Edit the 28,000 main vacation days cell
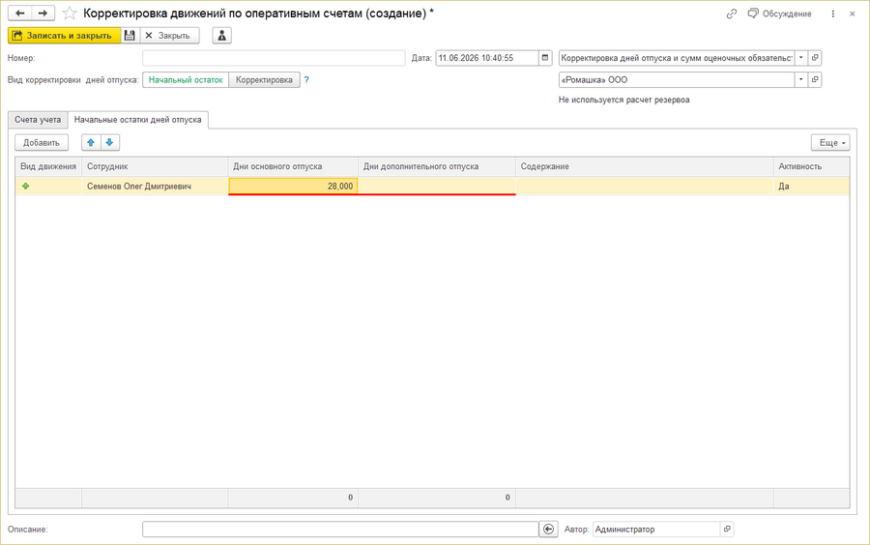 pyautogui.click(x=293, y=186)
